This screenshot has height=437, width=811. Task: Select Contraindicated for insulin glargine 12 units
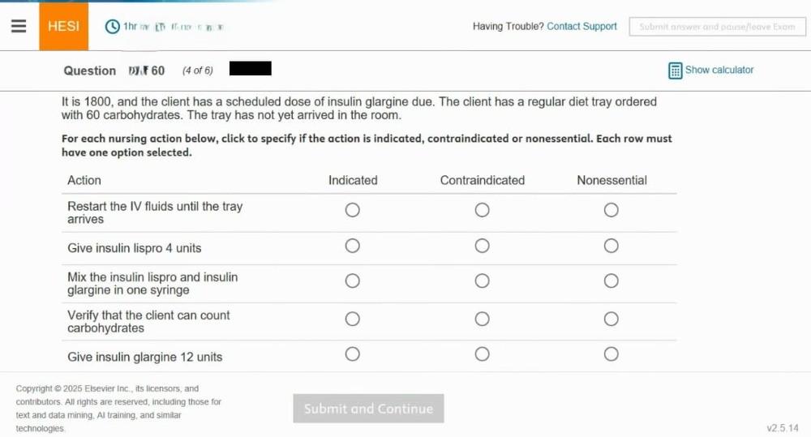pyautogui.click(x=482, y=354)
